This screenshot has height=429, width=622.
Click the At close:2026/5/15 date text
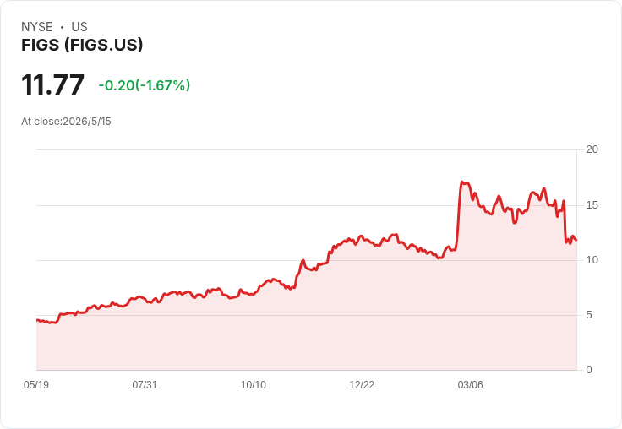66,122
